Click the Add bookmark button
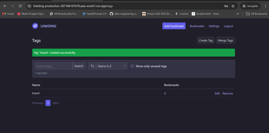269x133 pixels. (174, 26)
